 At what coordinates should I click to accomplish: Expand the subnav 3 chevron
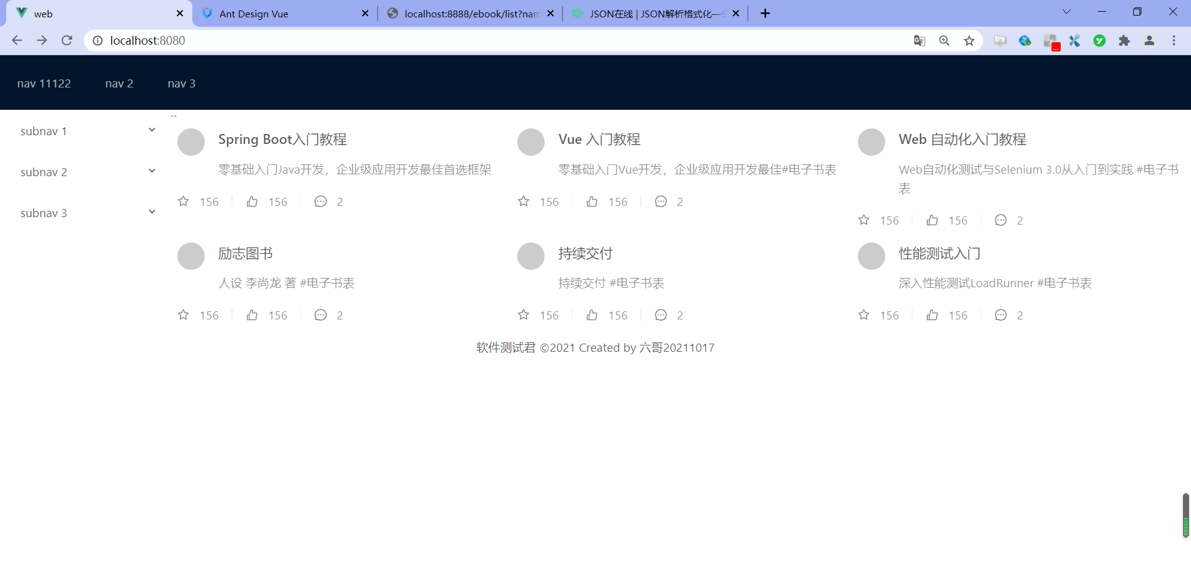tap(151, 212)
